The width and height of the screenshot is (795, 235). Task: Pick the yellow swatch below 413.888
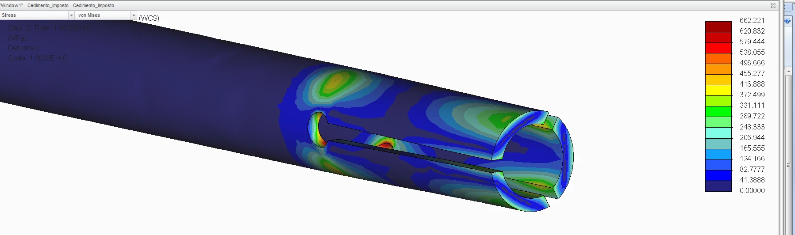[x=718, y=90]
